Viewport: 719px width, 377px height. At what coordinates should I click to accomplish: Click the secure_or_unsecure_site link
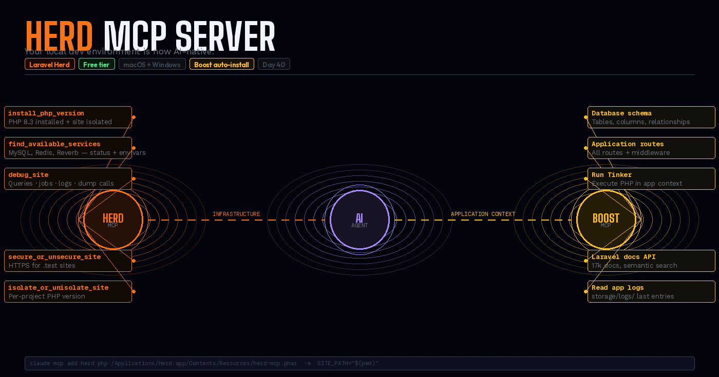point(68,261)
